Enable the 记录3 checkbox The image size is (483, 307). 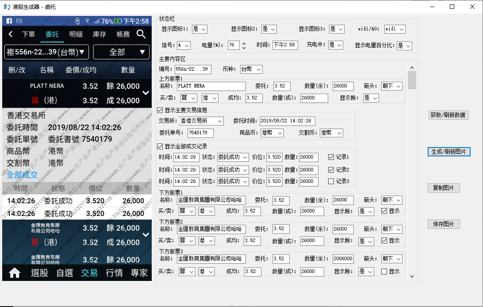pyautogui.click(x=331, y=181)
